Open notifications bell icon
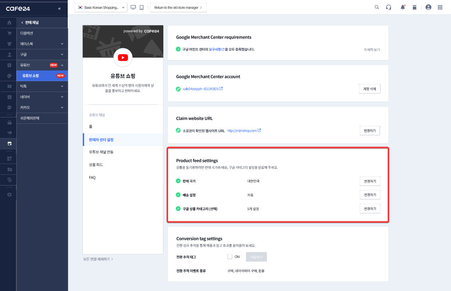Image resolution: width=451 pixels, height=291 pixels. coord(403,7)
